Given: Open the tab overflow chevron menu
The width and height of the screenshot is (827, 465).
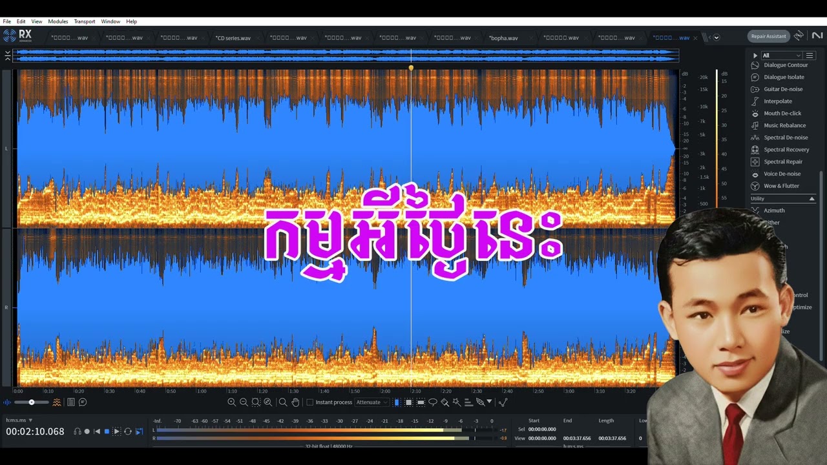Looking at the screenshot, I should (716, 37).
